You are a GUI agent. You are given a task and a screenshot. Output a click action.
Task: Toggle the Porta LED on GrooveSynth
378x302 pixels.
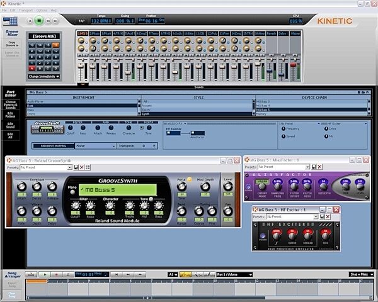click(x=190, y=179)
